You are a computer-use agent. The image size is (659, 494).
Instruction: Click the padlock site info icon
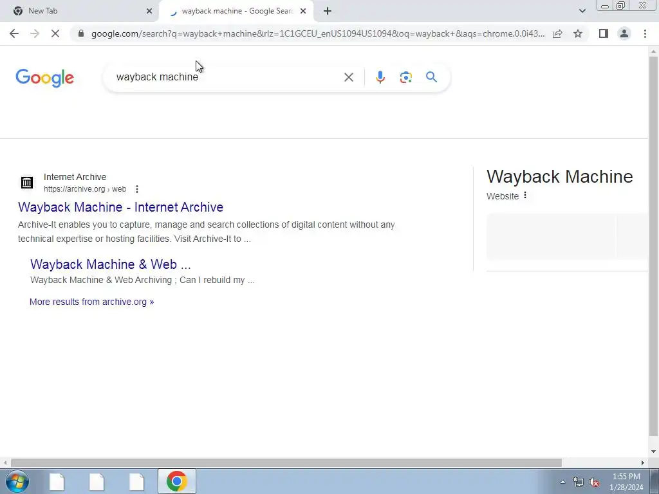click(x=81, y=33)
